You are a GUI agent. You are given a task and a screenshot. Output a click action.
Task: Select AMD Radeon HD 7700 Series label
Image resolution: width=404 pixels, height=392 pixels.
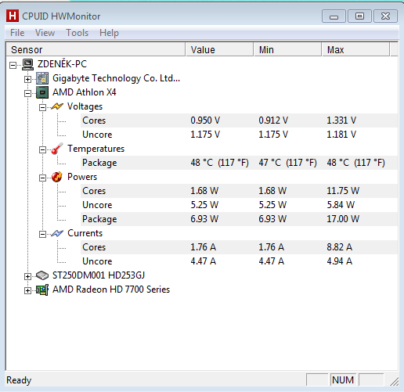click(x=111, y=290)
